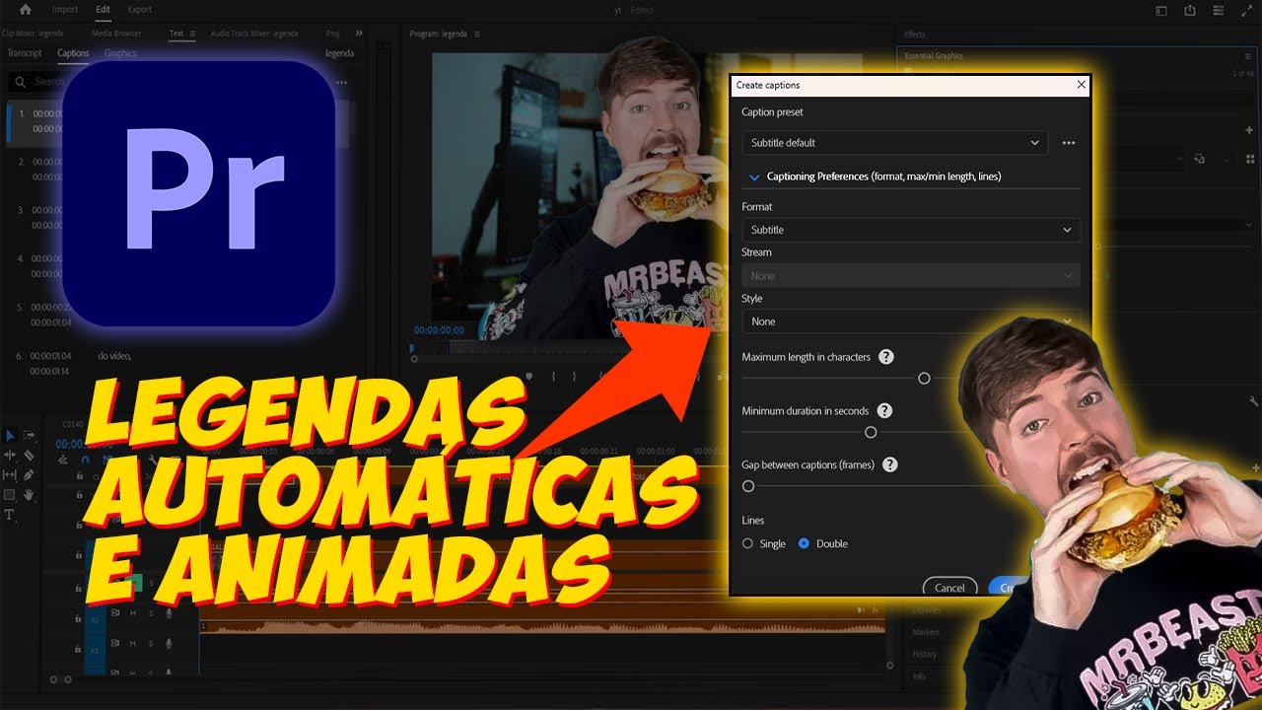Click help icon for Minimum duration in seconds

[884, 410]
